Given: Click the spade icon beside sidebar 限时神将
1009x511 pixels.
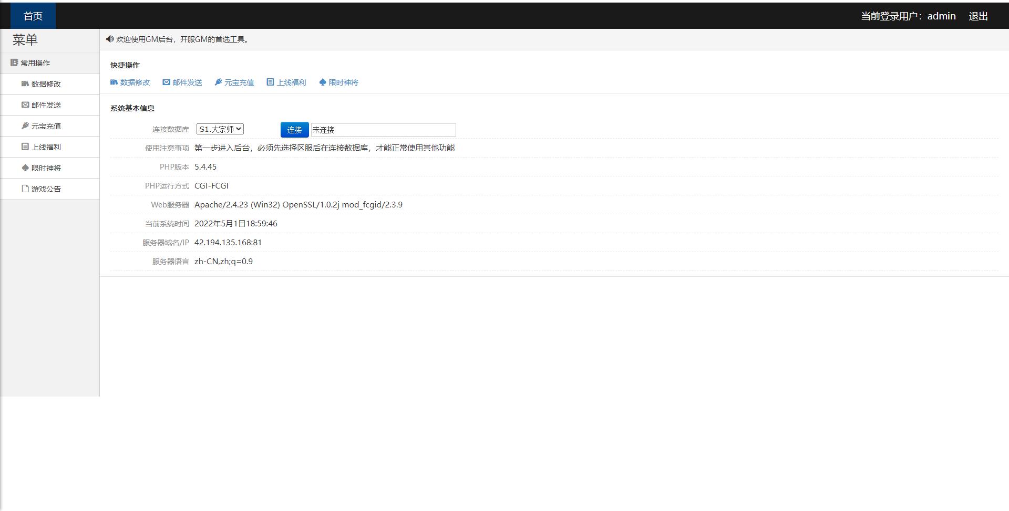Looking at the screenshot, I should click(x=25, y=168).
